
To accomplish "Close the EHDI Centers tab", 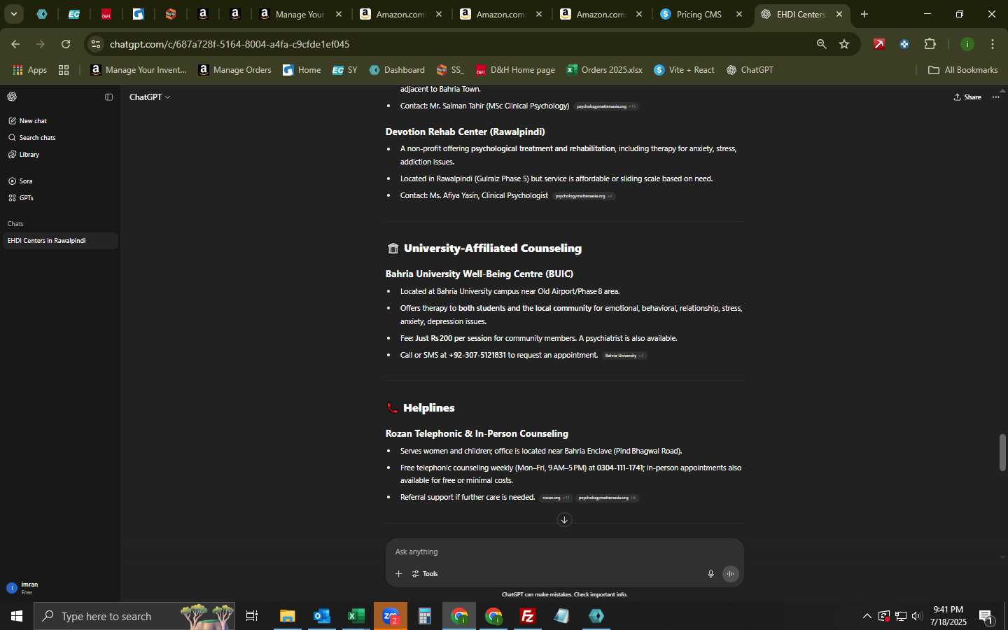I will [839, 14].
